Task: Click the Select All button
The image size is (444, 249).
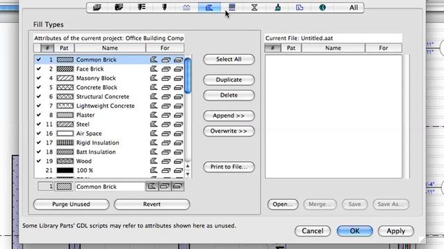Action: 229,59
